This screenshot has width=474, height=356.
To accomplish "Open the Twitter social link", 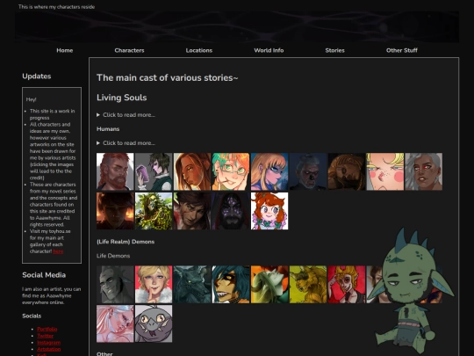I will click(x=45, y=336).
